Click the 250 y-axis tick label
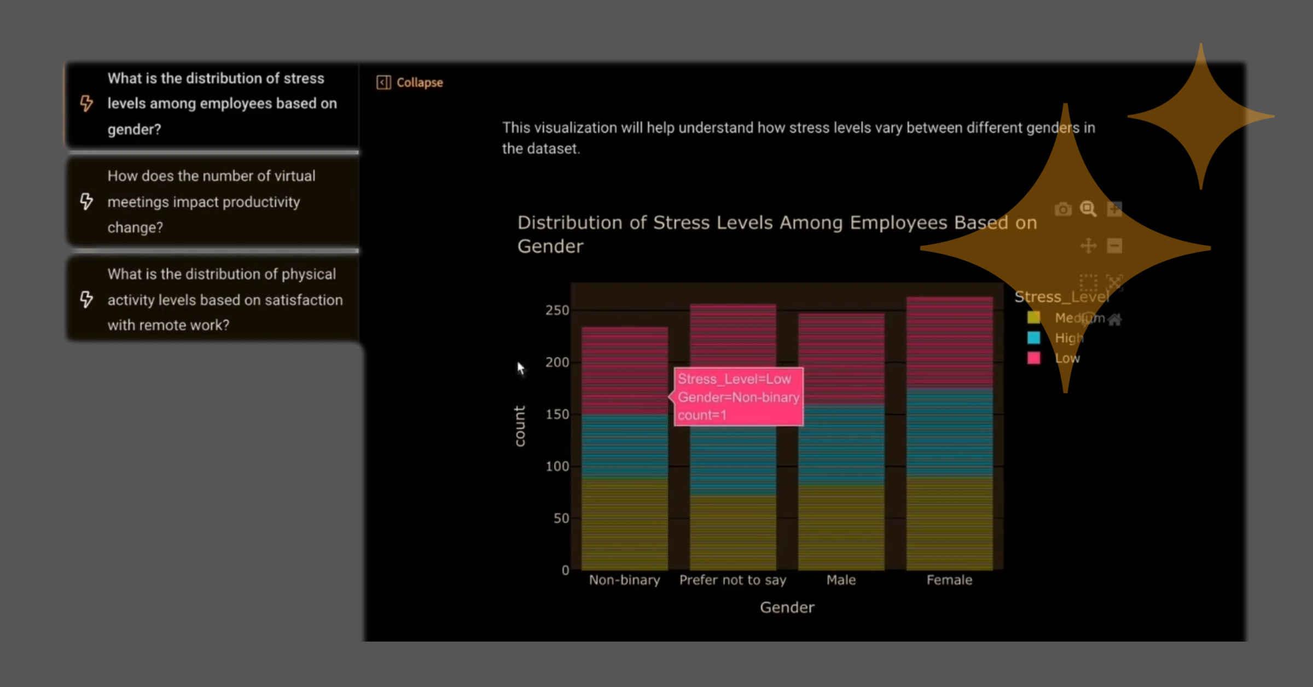This screenshot has width=1313, height=687. click(557, 310)
